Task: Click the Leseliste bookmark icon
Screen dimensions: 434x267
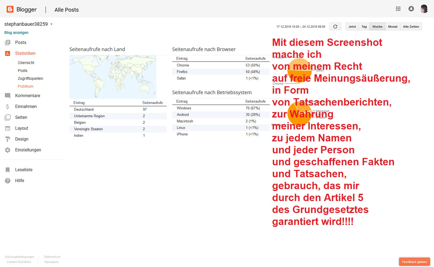Action: (8, 170)
